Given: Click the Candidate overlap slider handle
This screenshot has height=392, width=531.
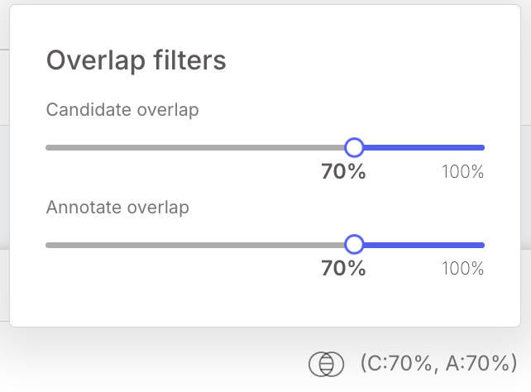Looking at the screenshot, I should click(x=354, y=148).
